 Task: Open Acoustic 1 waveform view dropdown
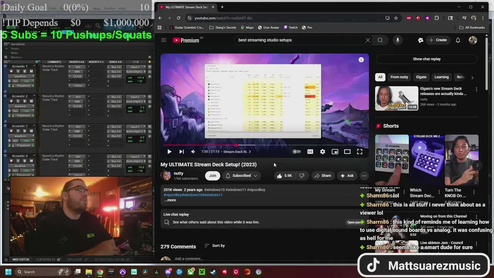click(20, 76)
